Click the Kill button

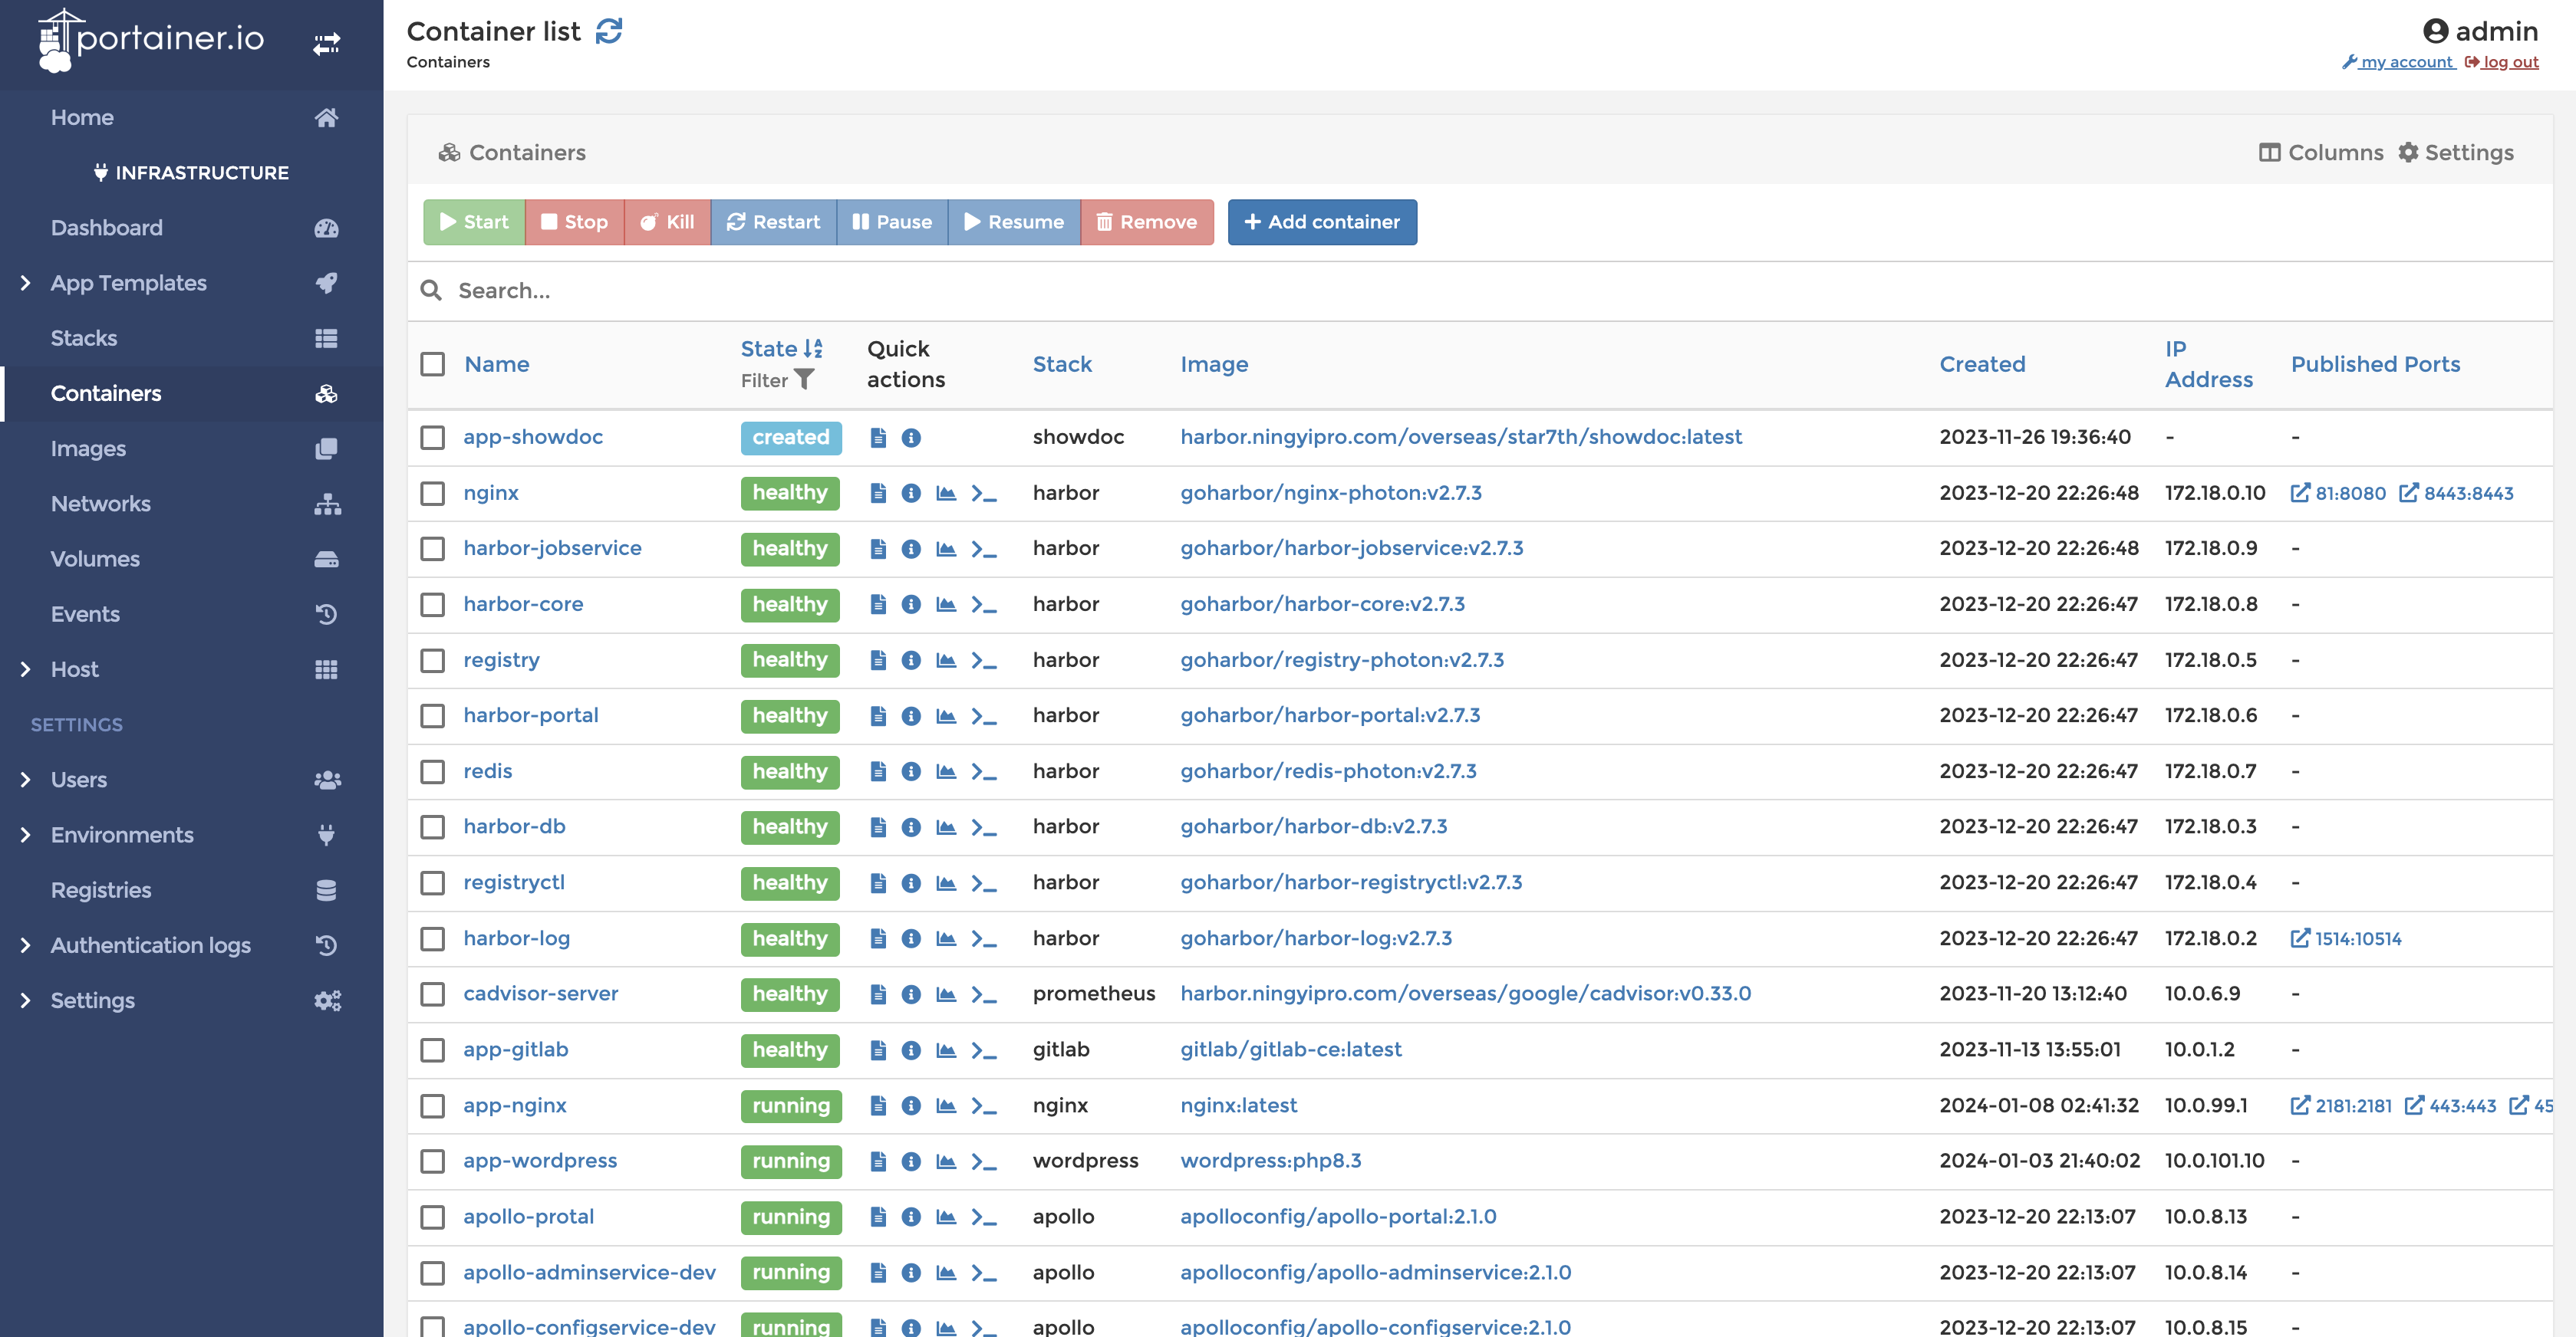[667, 222]
